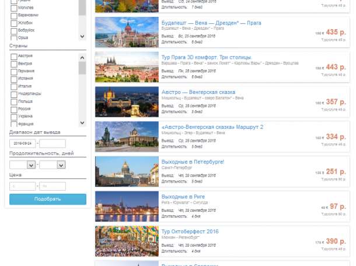Enable the Польша country checkbox

tap(14, 102)
